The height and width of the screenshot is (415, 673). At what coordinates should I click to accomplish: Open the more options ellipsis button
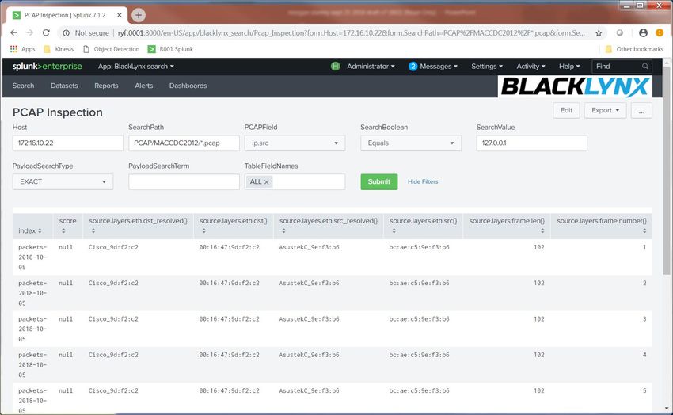[x=641, y=110]
